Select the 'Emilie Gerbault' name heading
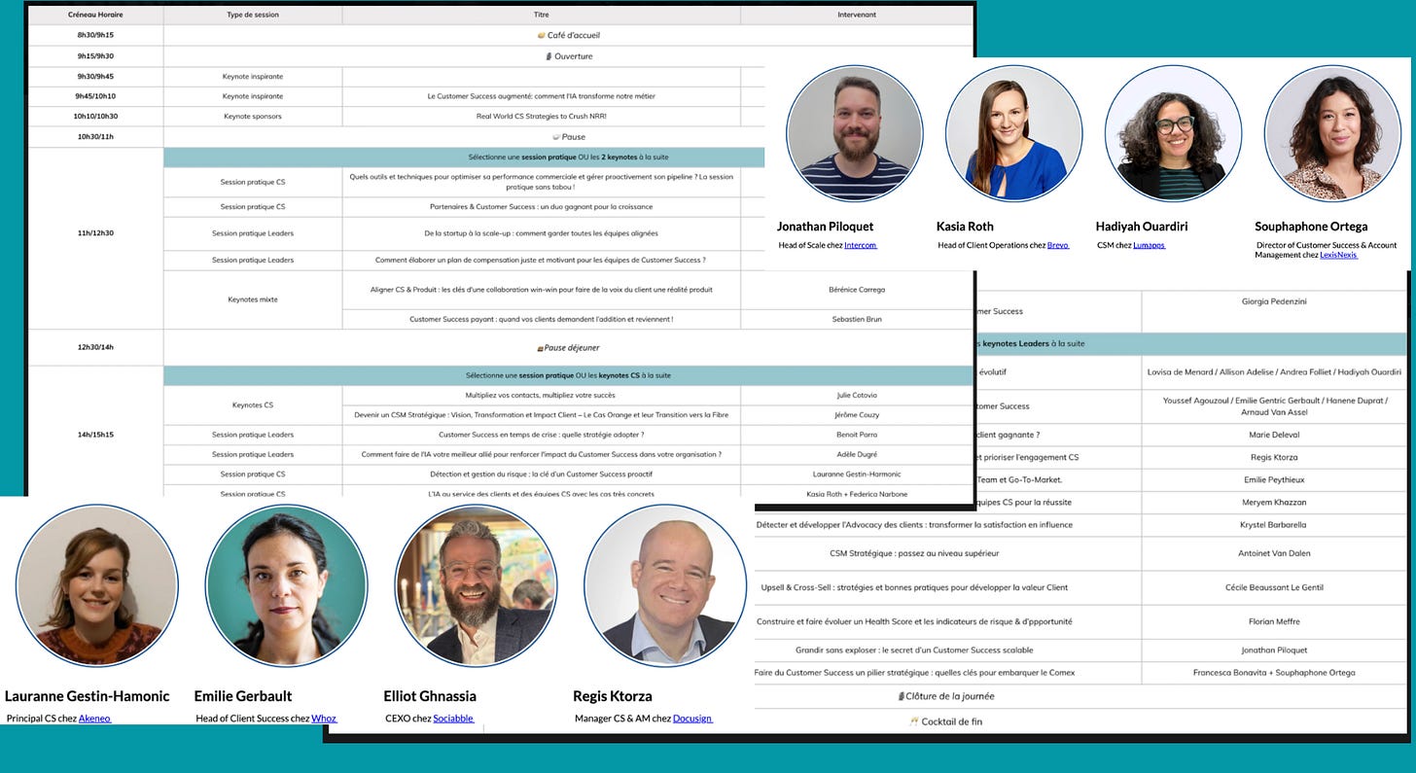The height and width of the screenshot is (773, 1416). click(243, 696)
